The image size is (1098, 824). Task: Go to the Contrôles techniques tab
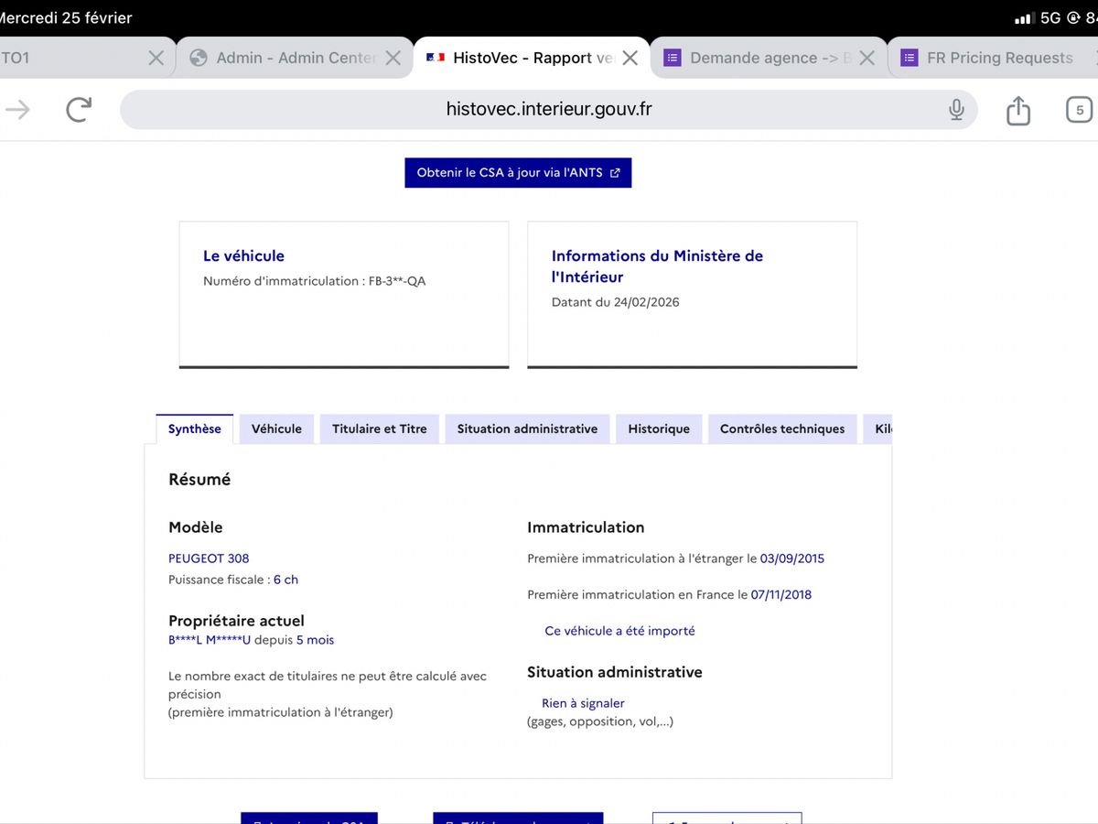point(782,428)
